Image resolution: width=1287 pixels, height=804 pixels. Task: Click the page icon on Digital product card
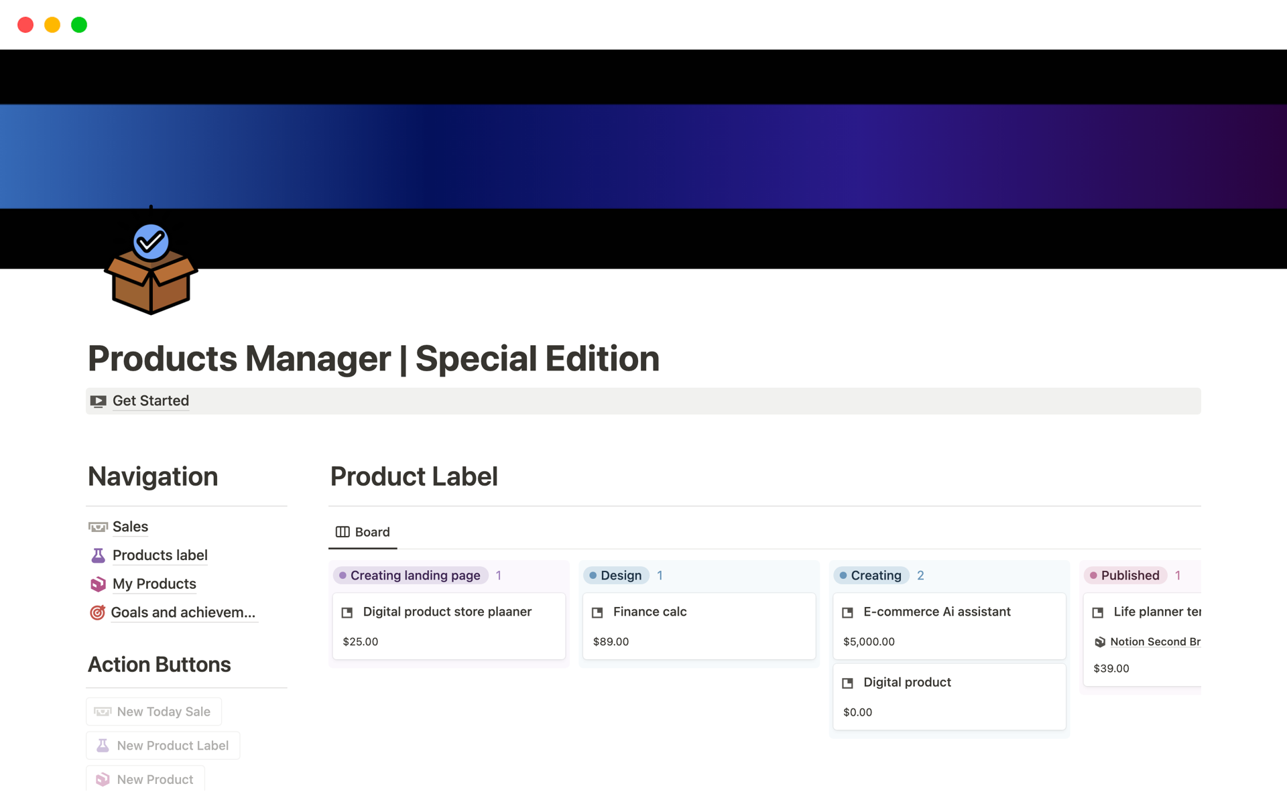coord(847,683)
